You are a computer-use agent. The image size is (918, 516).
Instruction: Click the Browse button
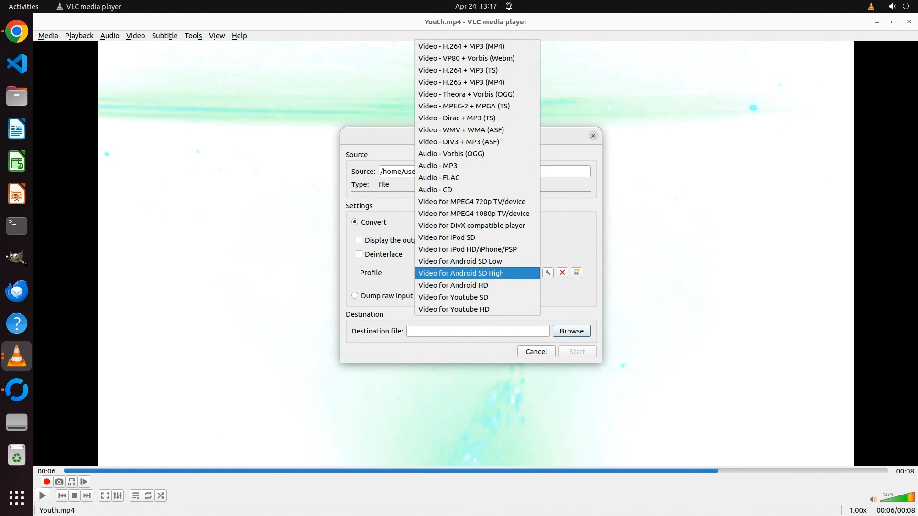[x=571, y=331]
